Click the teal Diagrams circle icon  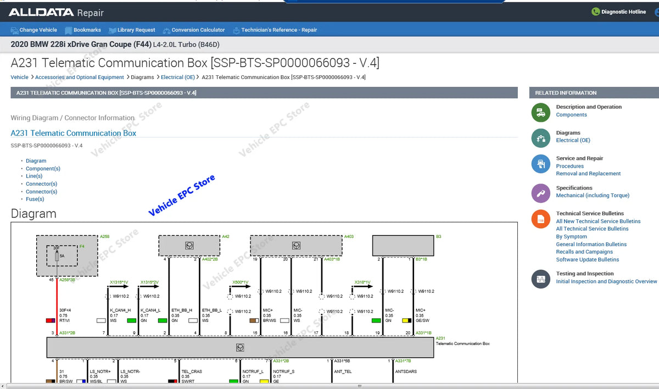(x=540, y=138)
